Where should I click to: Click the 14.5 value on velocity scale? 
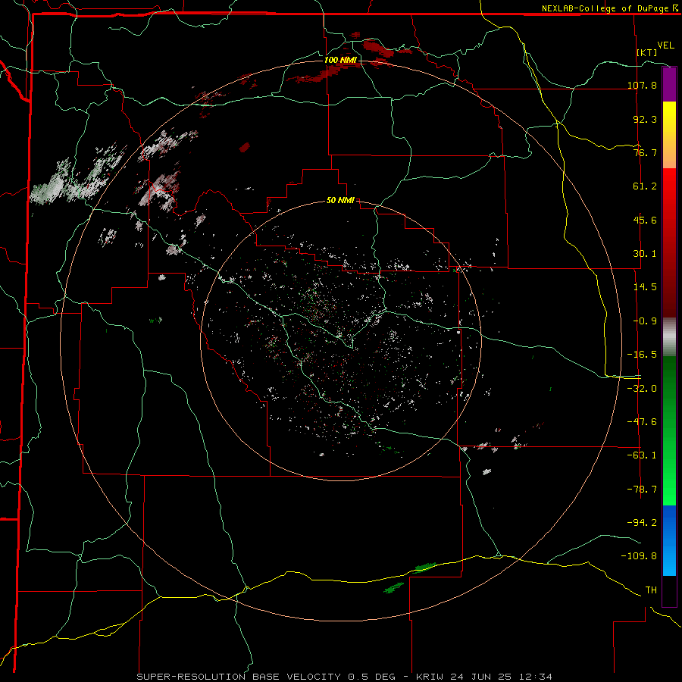(x=645, y=287)
